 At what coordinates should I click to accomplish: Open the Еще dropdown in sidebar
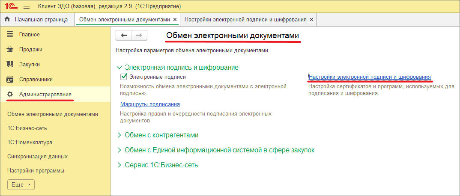click(21, 185)
